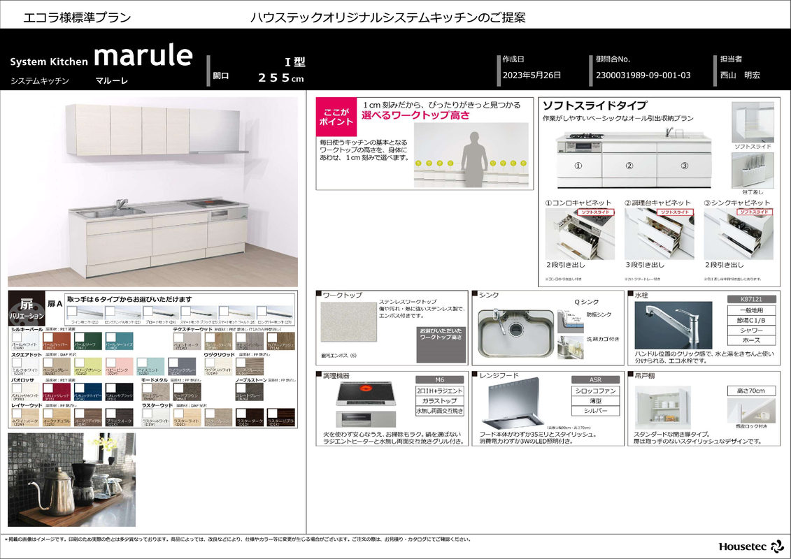The image size is (791, 559).
Task: Click the ASR model label under レンジフード
Action: click(x=595, y=379)
